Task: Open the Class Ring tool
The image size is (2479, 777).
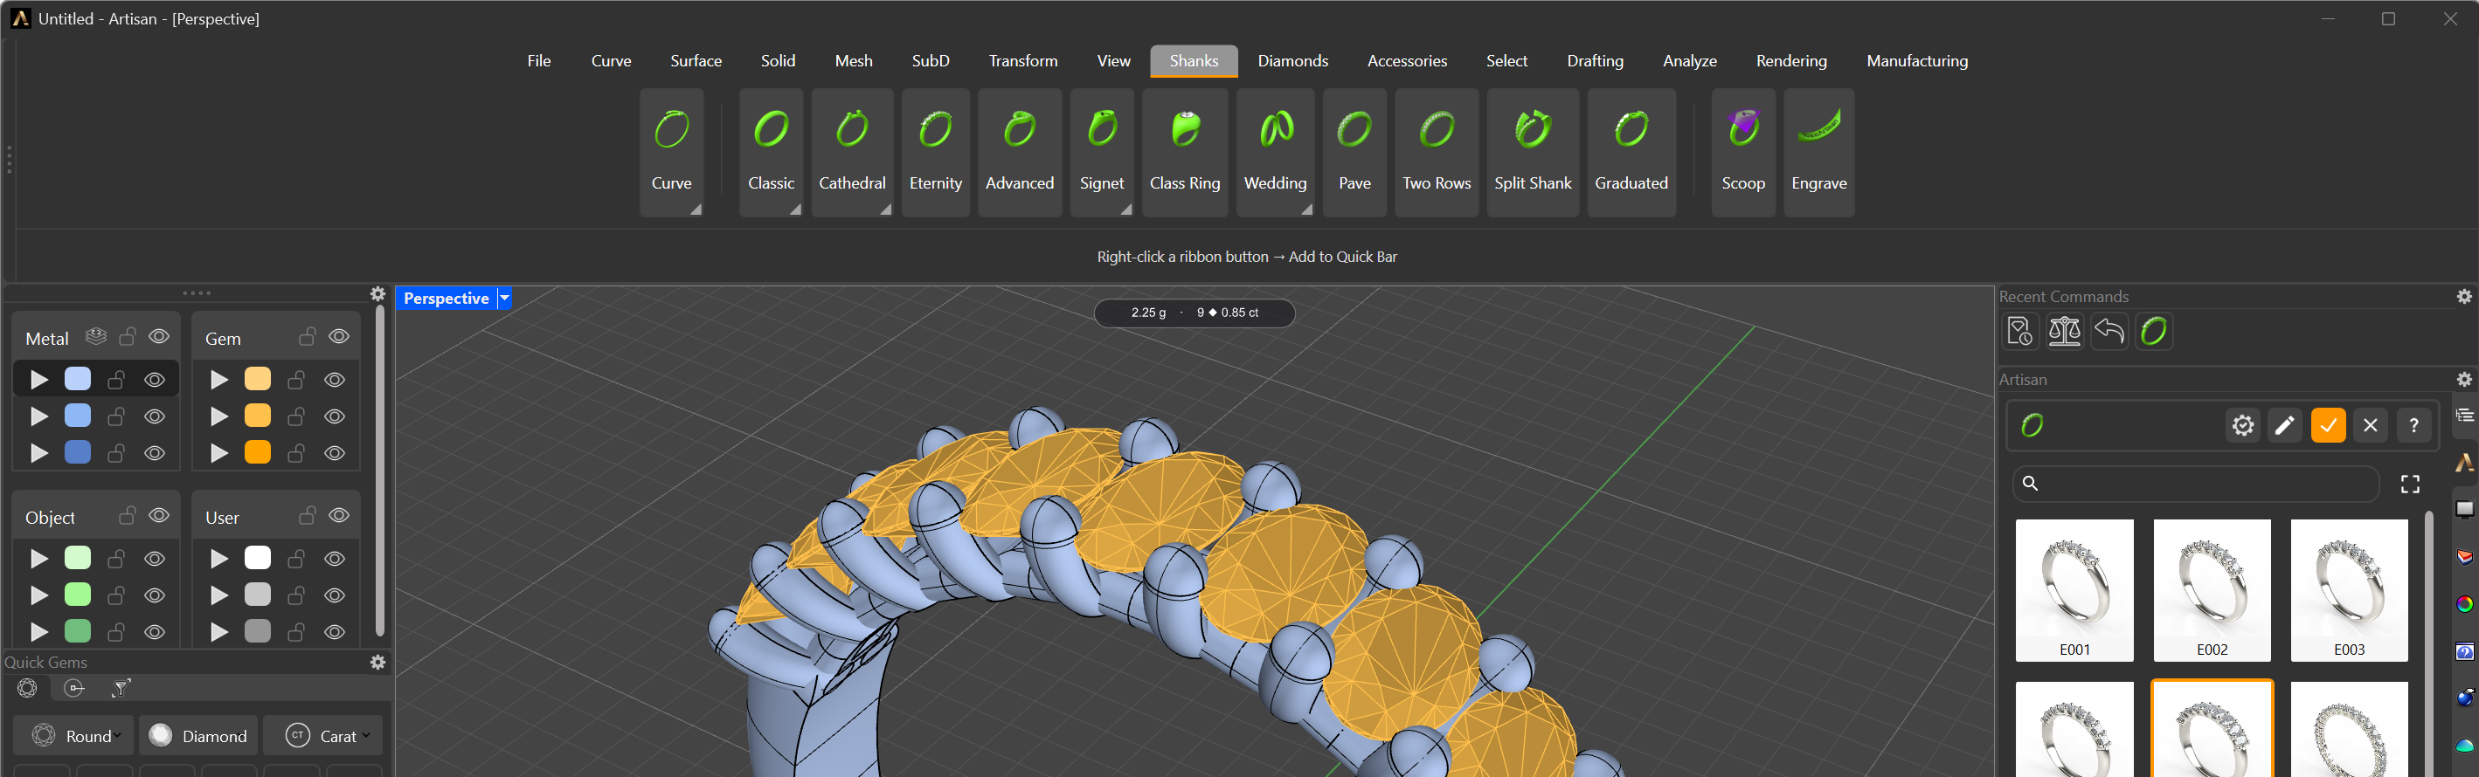Action: 1185,152
